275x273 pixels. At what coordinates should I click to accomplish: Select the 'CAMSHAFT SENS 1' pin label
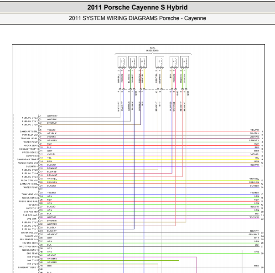pyautogui.click(x=28, y=267)
